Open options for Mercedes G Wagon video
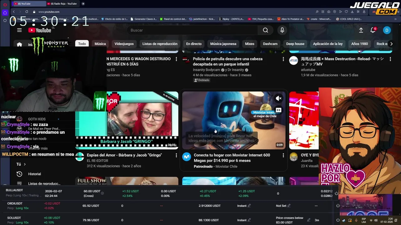This screenshot has height=225, width=401. [x=176, y=59]
